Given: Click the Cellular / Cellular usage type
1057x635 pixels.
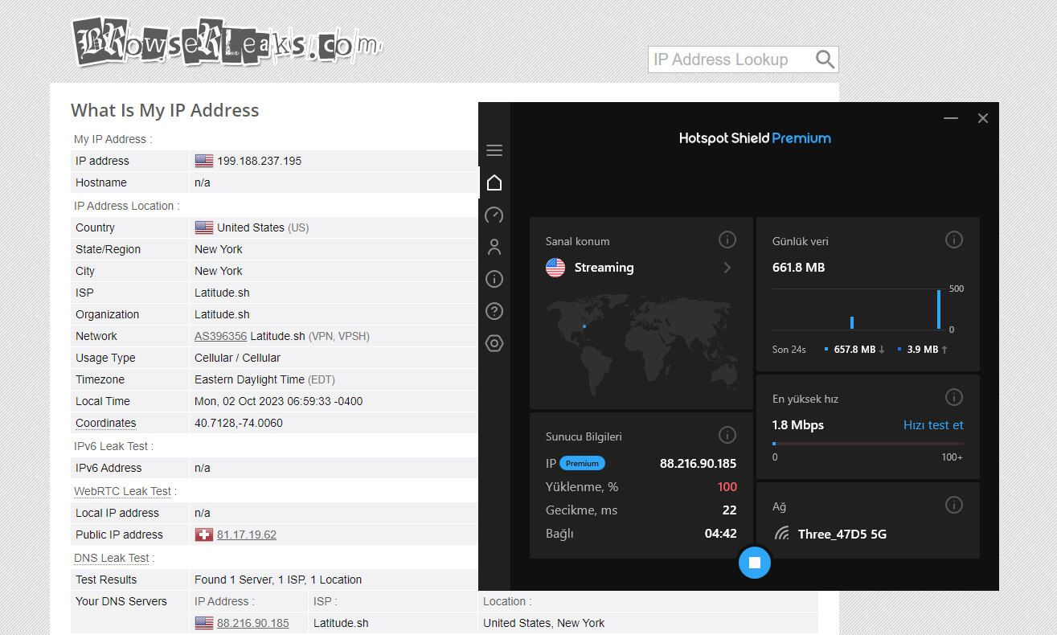Looking at the screenshot, I should click(x=237, y=358).
